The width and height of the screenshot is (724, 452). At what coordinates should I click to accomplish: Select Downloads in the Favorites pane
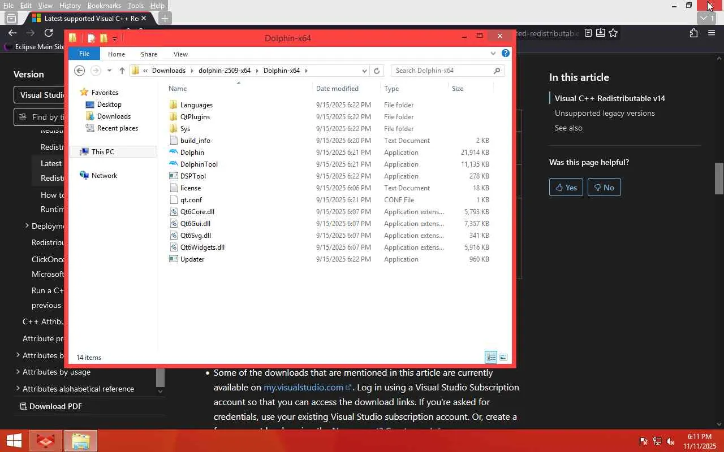point(114,116)
